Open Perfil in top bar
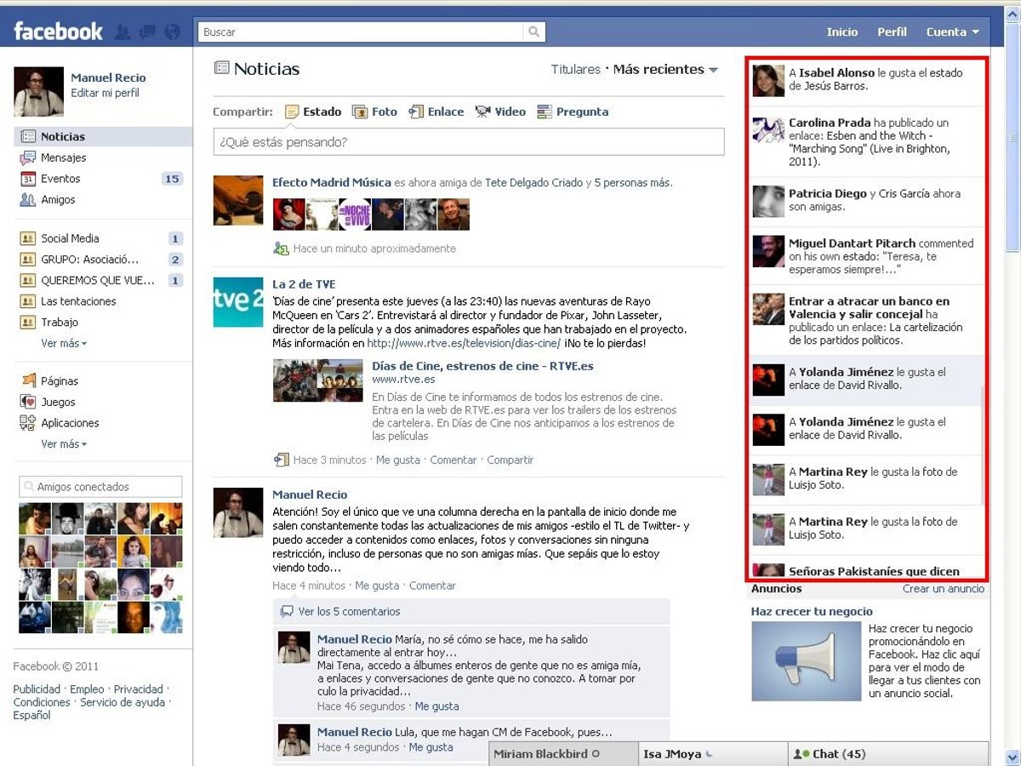The width and height of the screenshot is (1021, 766). coord(892,32)
